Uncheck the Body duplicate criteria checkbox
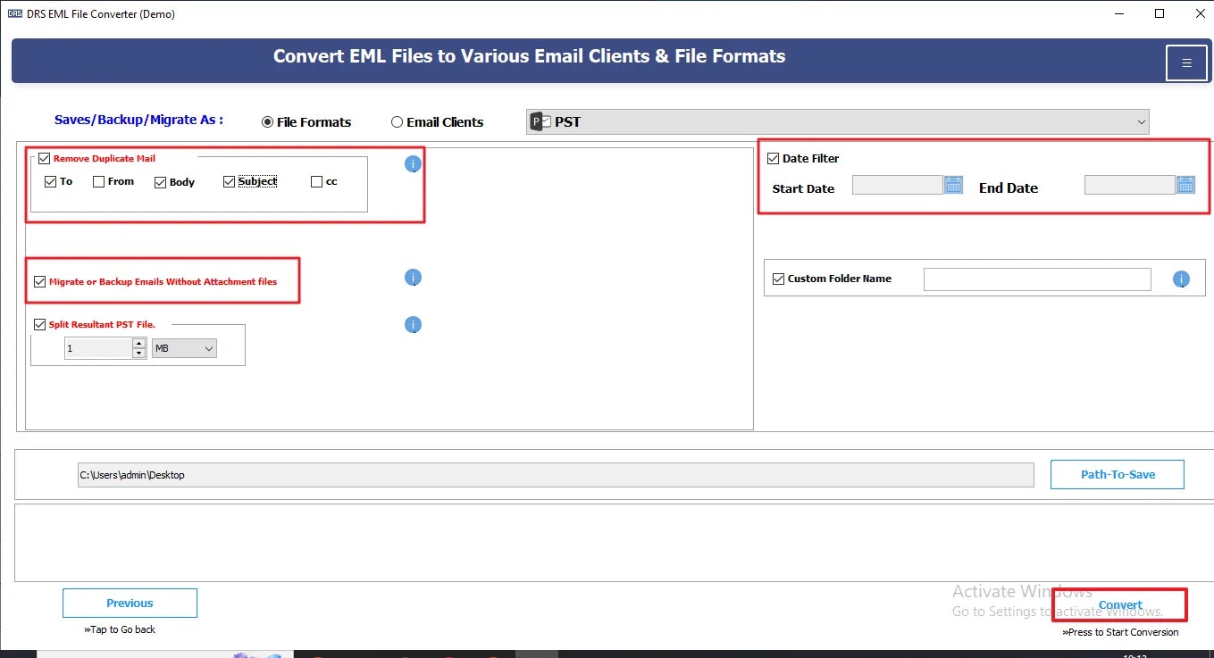 [160, 182]
